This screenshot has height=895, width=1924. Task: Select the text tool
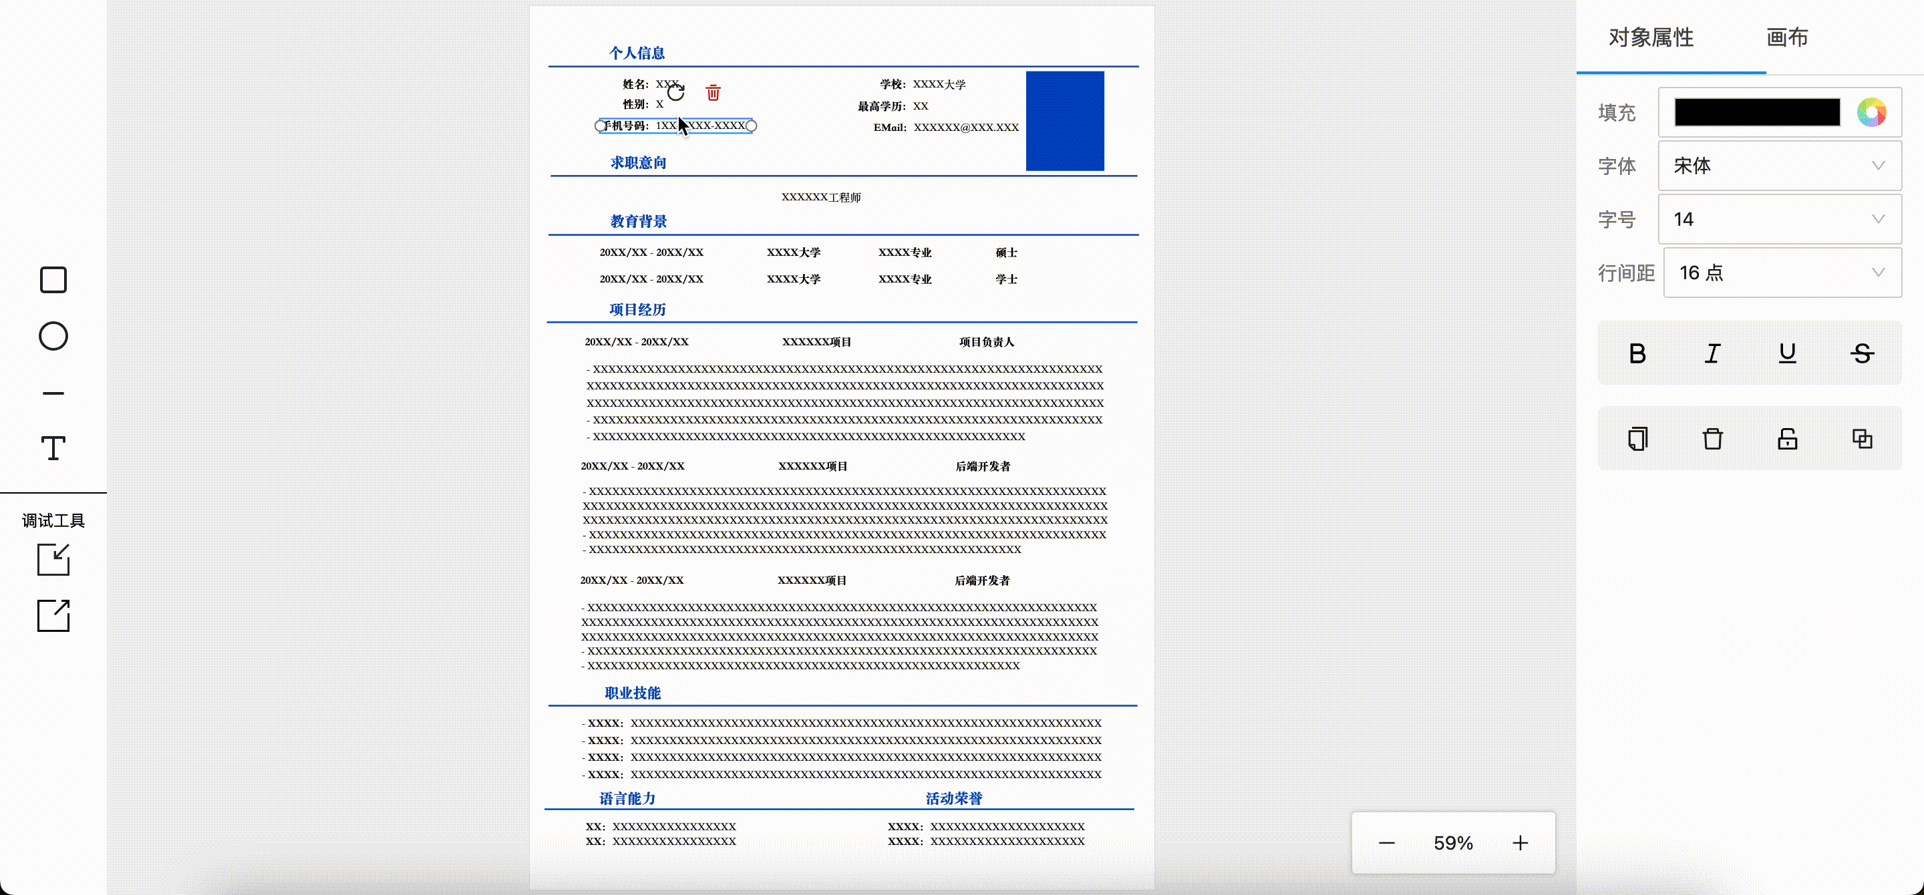[x=53, y=448]
